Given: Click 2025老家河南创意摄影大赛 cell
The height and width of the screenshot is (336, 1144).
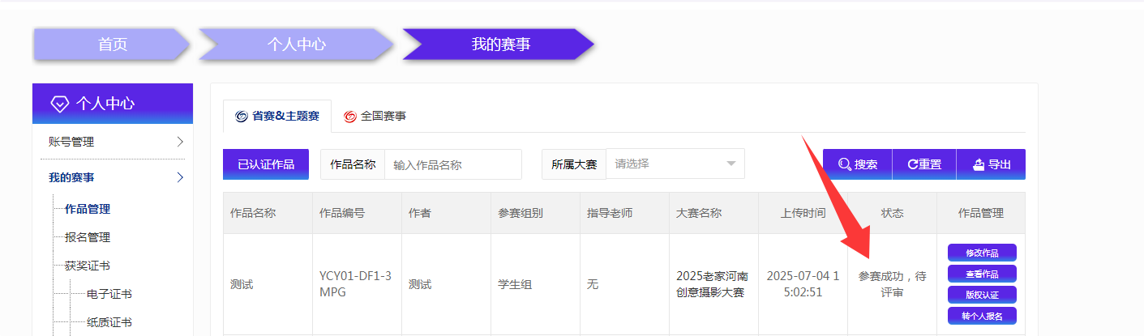Looking at the screenshot, I should coord(713,284).
